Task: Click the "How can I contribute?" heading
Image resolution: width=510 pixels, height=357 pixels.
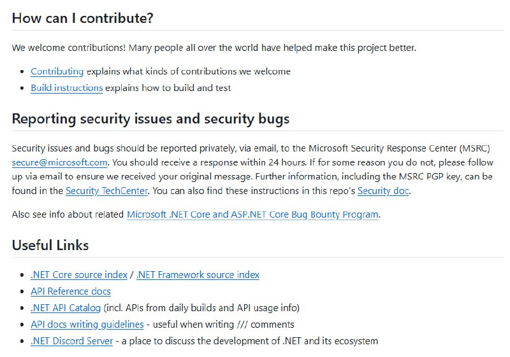Action: point(82,18)
